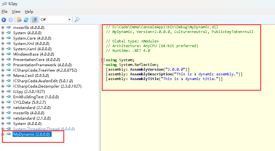This screenshot has width=275, height=151.
Task: Select MyDynamic (2.0.0.0) in tree
Action: coord(32,134)
